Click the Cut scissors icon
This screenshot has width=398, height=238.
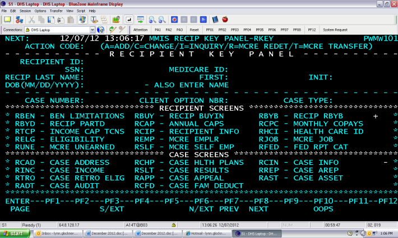(31, 20)
